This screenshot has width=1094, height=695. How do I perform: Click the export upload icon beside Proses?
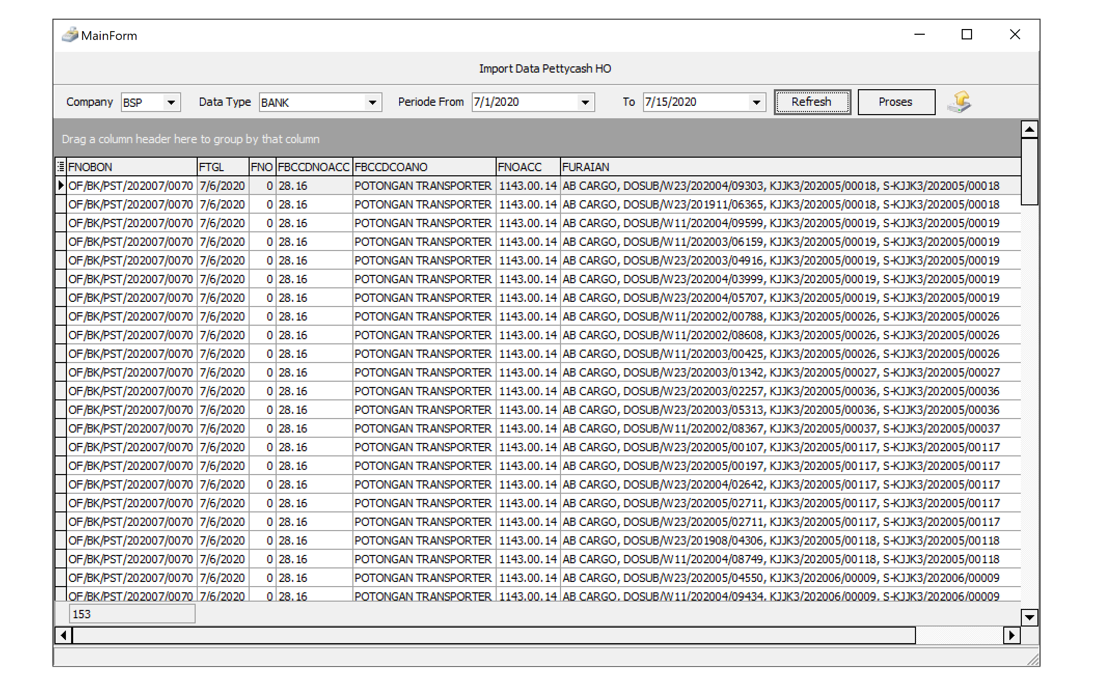pyautogui.click(x=959, y=102)
